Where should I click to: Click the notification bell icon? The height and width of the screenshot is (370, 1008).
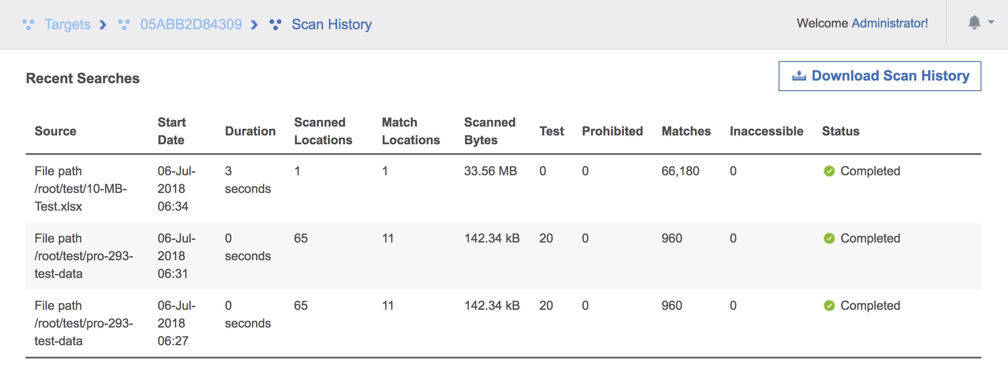point(974,23)
